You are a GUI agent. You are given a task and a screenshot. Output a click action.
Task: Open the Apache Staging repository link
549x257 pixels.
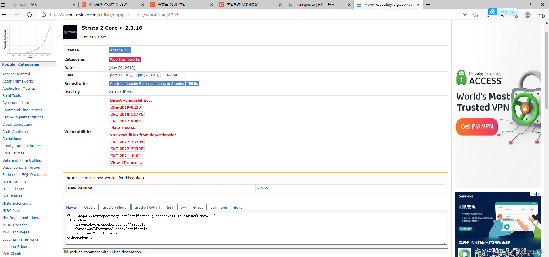[171, 83]
